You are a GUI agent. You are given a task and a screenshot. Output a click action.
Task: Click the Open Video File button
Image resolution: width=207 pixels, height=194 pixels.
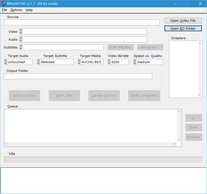[183, 21]
